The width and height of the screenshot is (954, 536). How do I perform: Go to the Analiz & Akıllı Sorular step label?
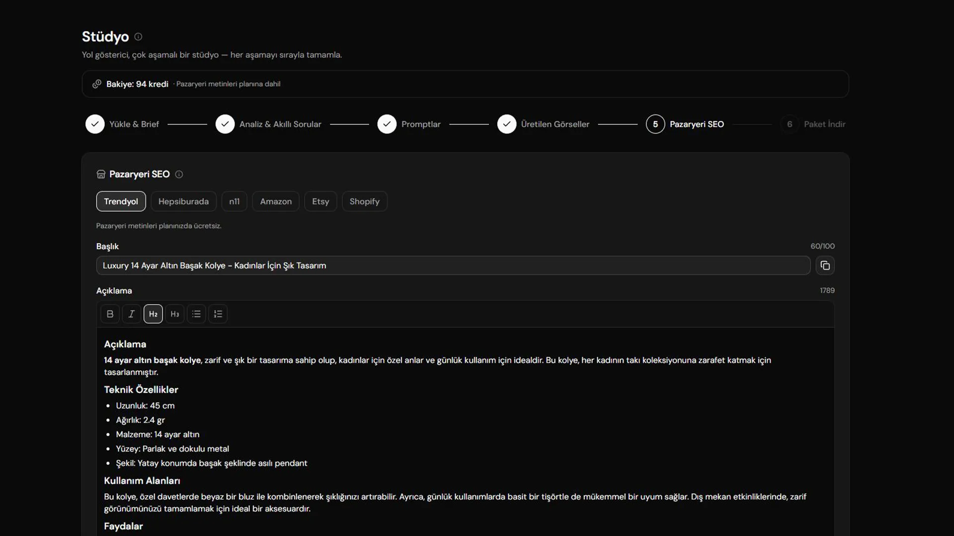click(280, 124)
